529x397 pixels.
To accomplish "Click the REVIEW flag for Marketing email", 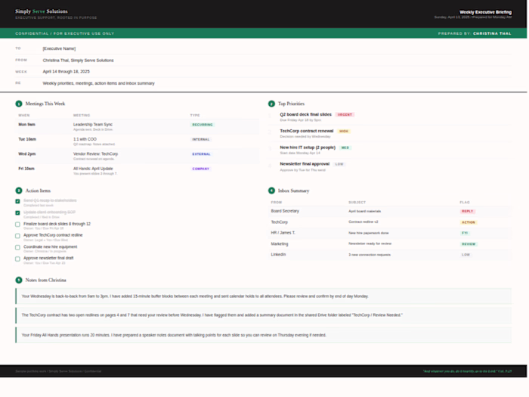I will pos(469,244).
